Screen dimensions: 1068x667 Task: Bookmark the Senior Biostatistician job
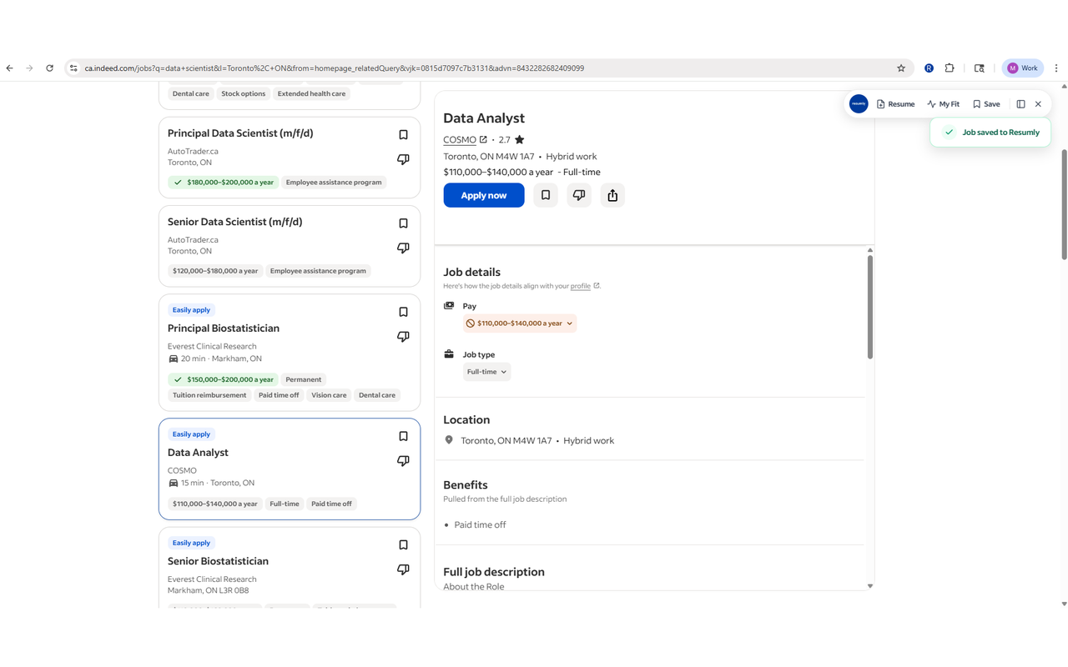[x=403, y=545]
